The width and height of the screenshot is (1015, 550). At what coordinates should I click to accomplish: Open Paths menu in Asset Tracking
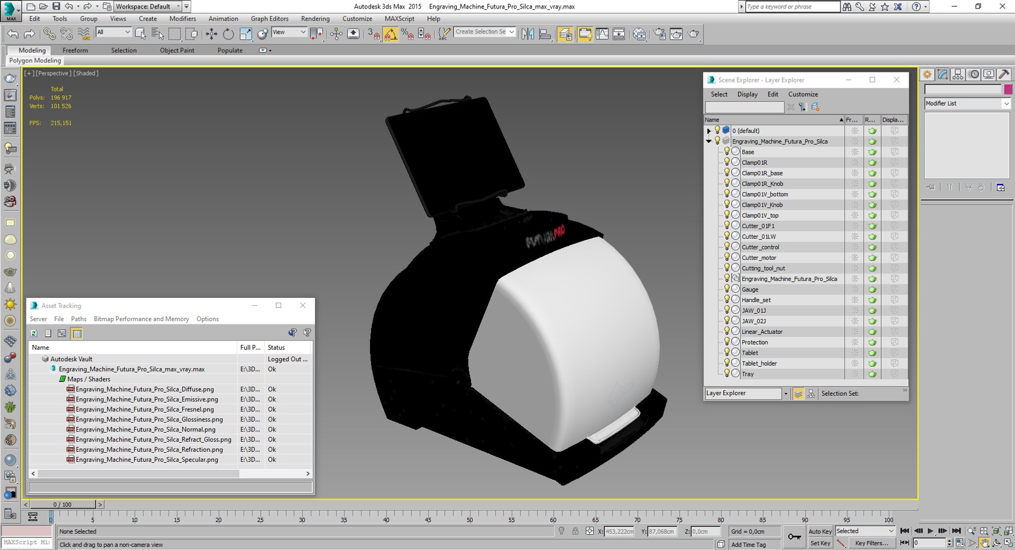[79, 319]
